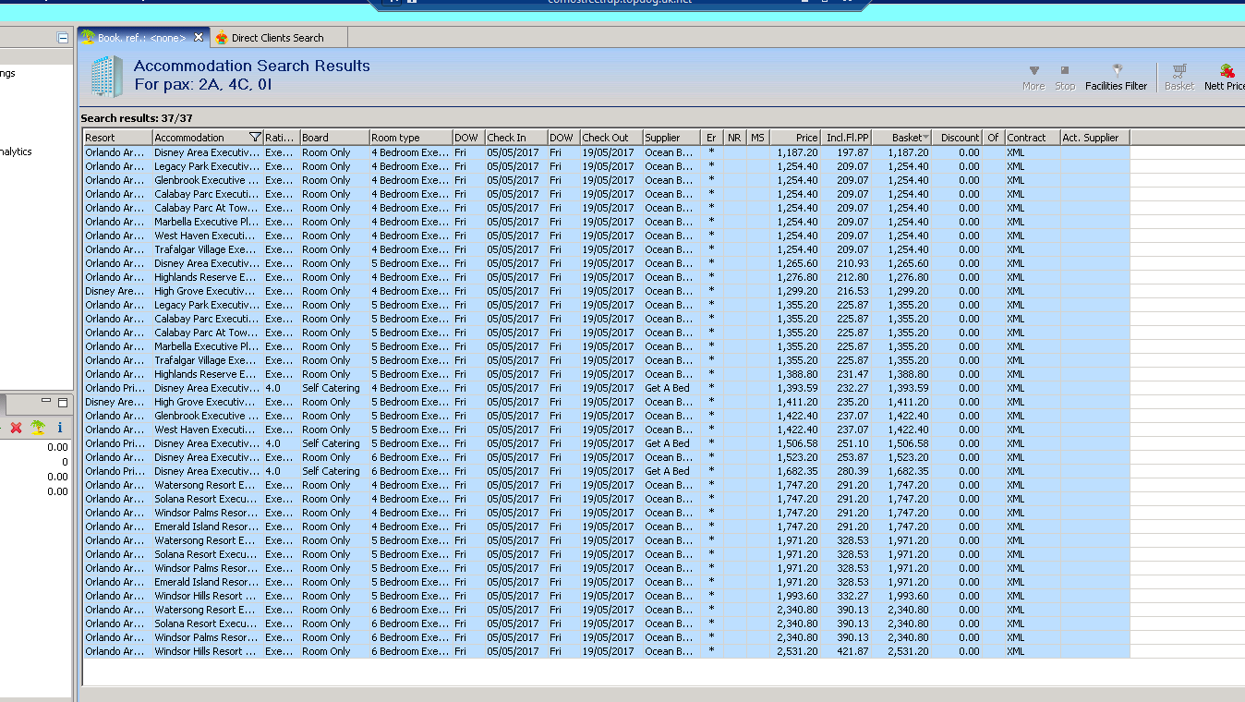Click the NR column header
This screenshot has height=702, width=1245.
(735, 138)
